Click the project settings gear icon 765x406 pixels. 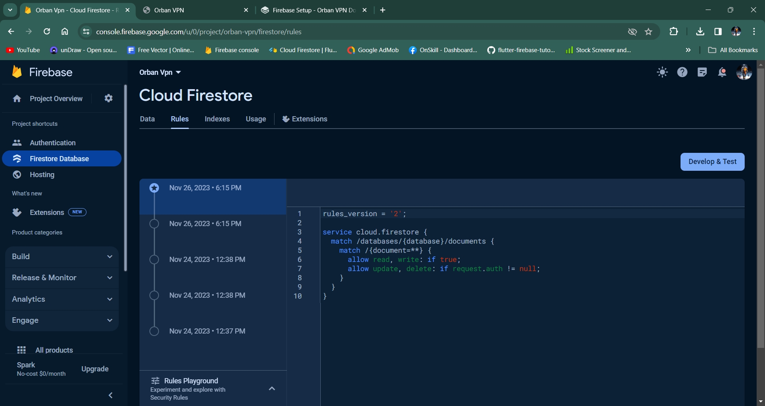click(108, 98)
